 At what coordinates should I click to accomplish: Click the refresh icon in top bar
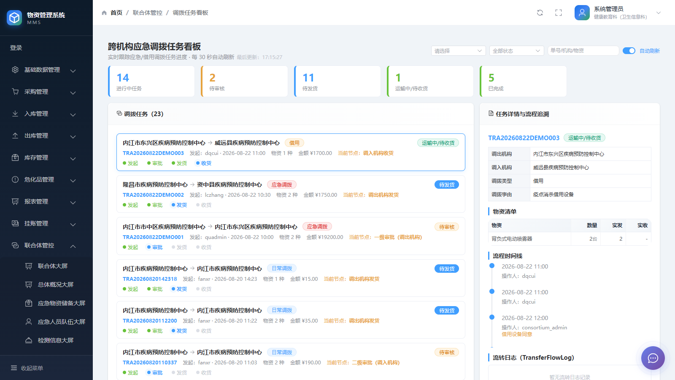point(540,13)
